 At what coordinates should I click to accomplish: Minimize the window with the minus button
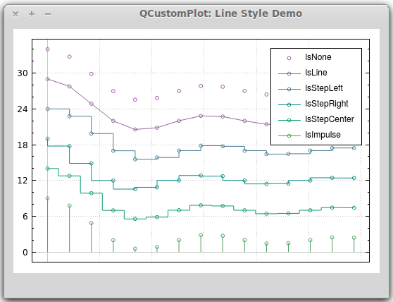(x=48, y=14)
